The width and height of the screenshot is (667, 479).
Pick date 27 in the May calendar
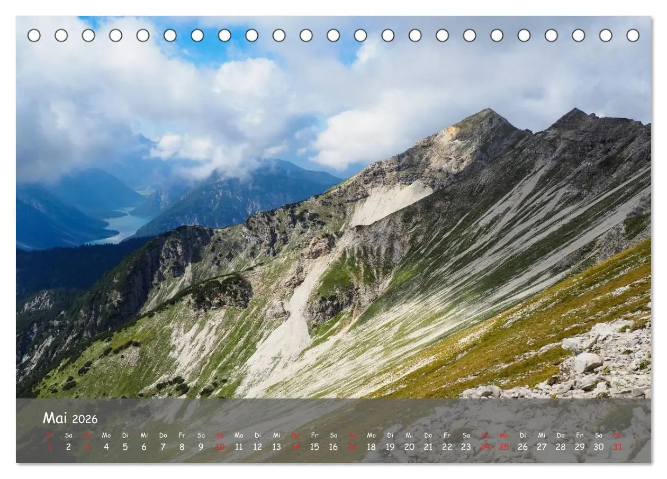[542, 447]
